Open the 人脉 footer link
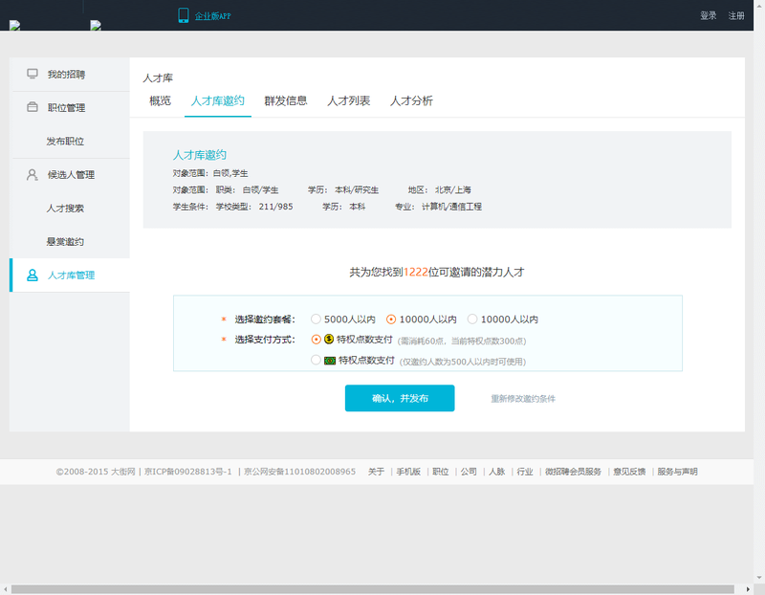The image size is (765, 595). point(496,472)
